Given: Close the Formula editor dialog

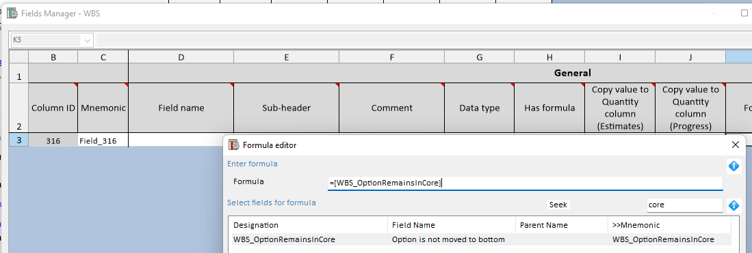Looking at the screenshot, I should [x=735, y=145].
